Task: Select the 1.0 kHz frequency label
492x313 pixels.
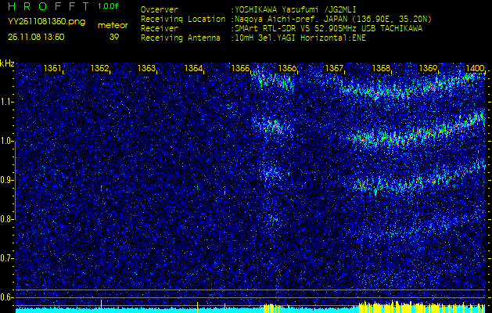Action: pos(7,141)
